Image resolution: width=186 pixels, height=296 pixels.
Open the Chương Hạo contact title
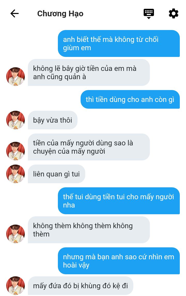pos(60,14)
